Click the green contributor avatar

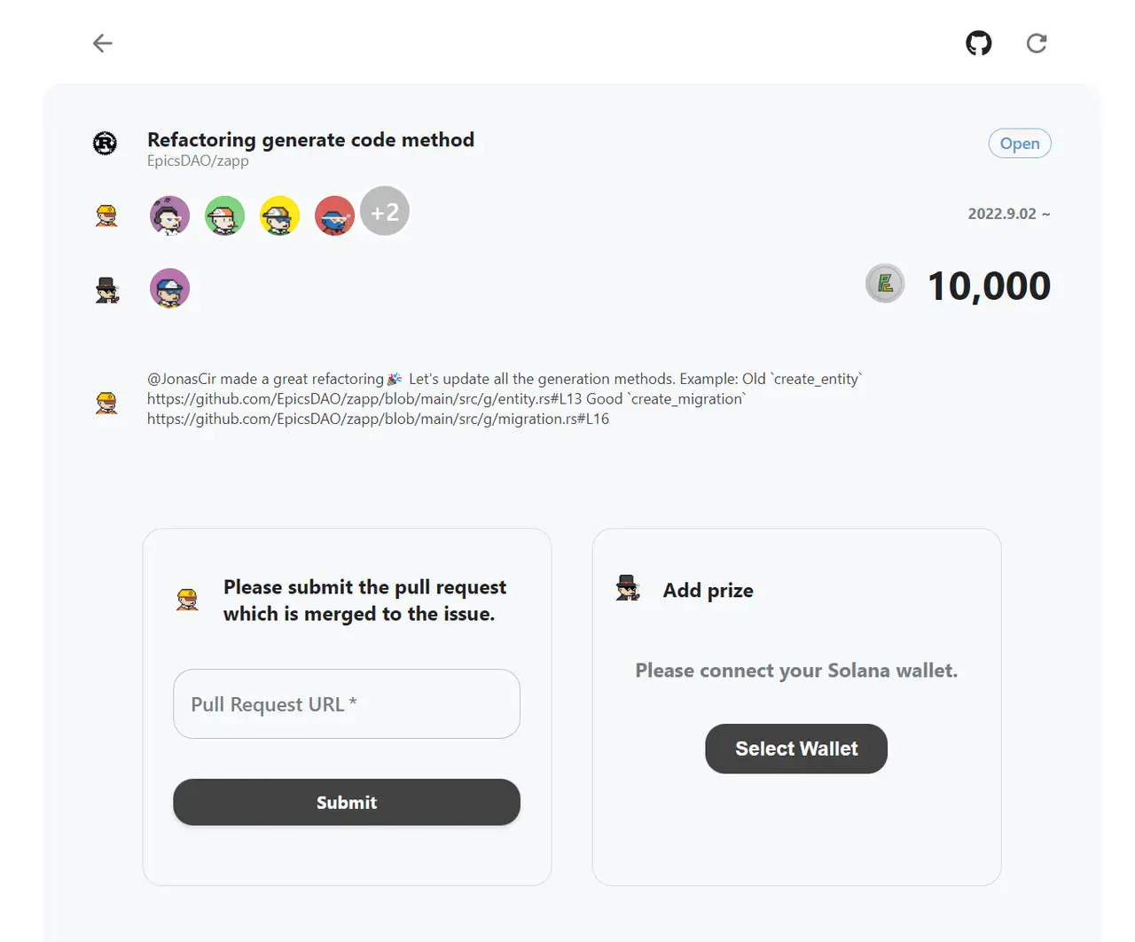(x=224, y=216)
